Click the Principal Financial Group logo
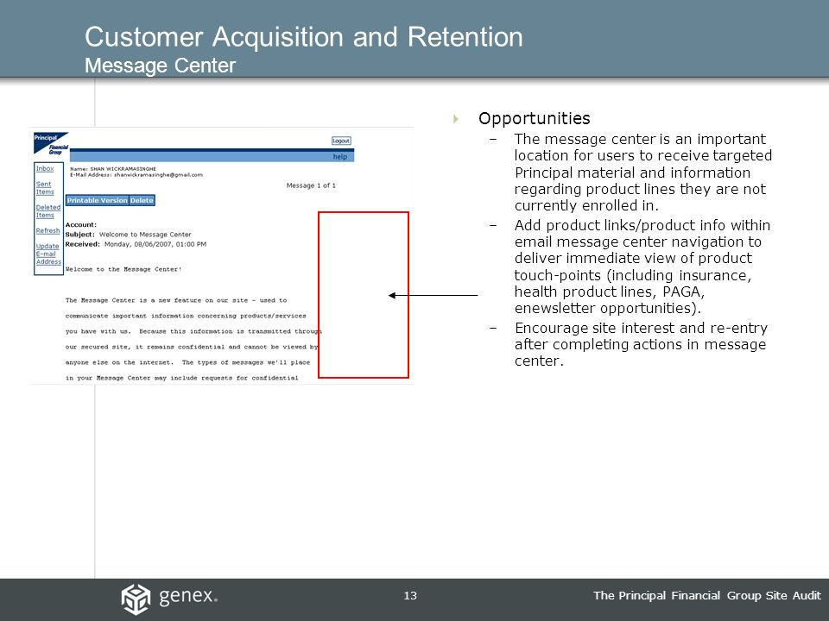The width and height of the screenshot is (829, 621). pos(51,144)
